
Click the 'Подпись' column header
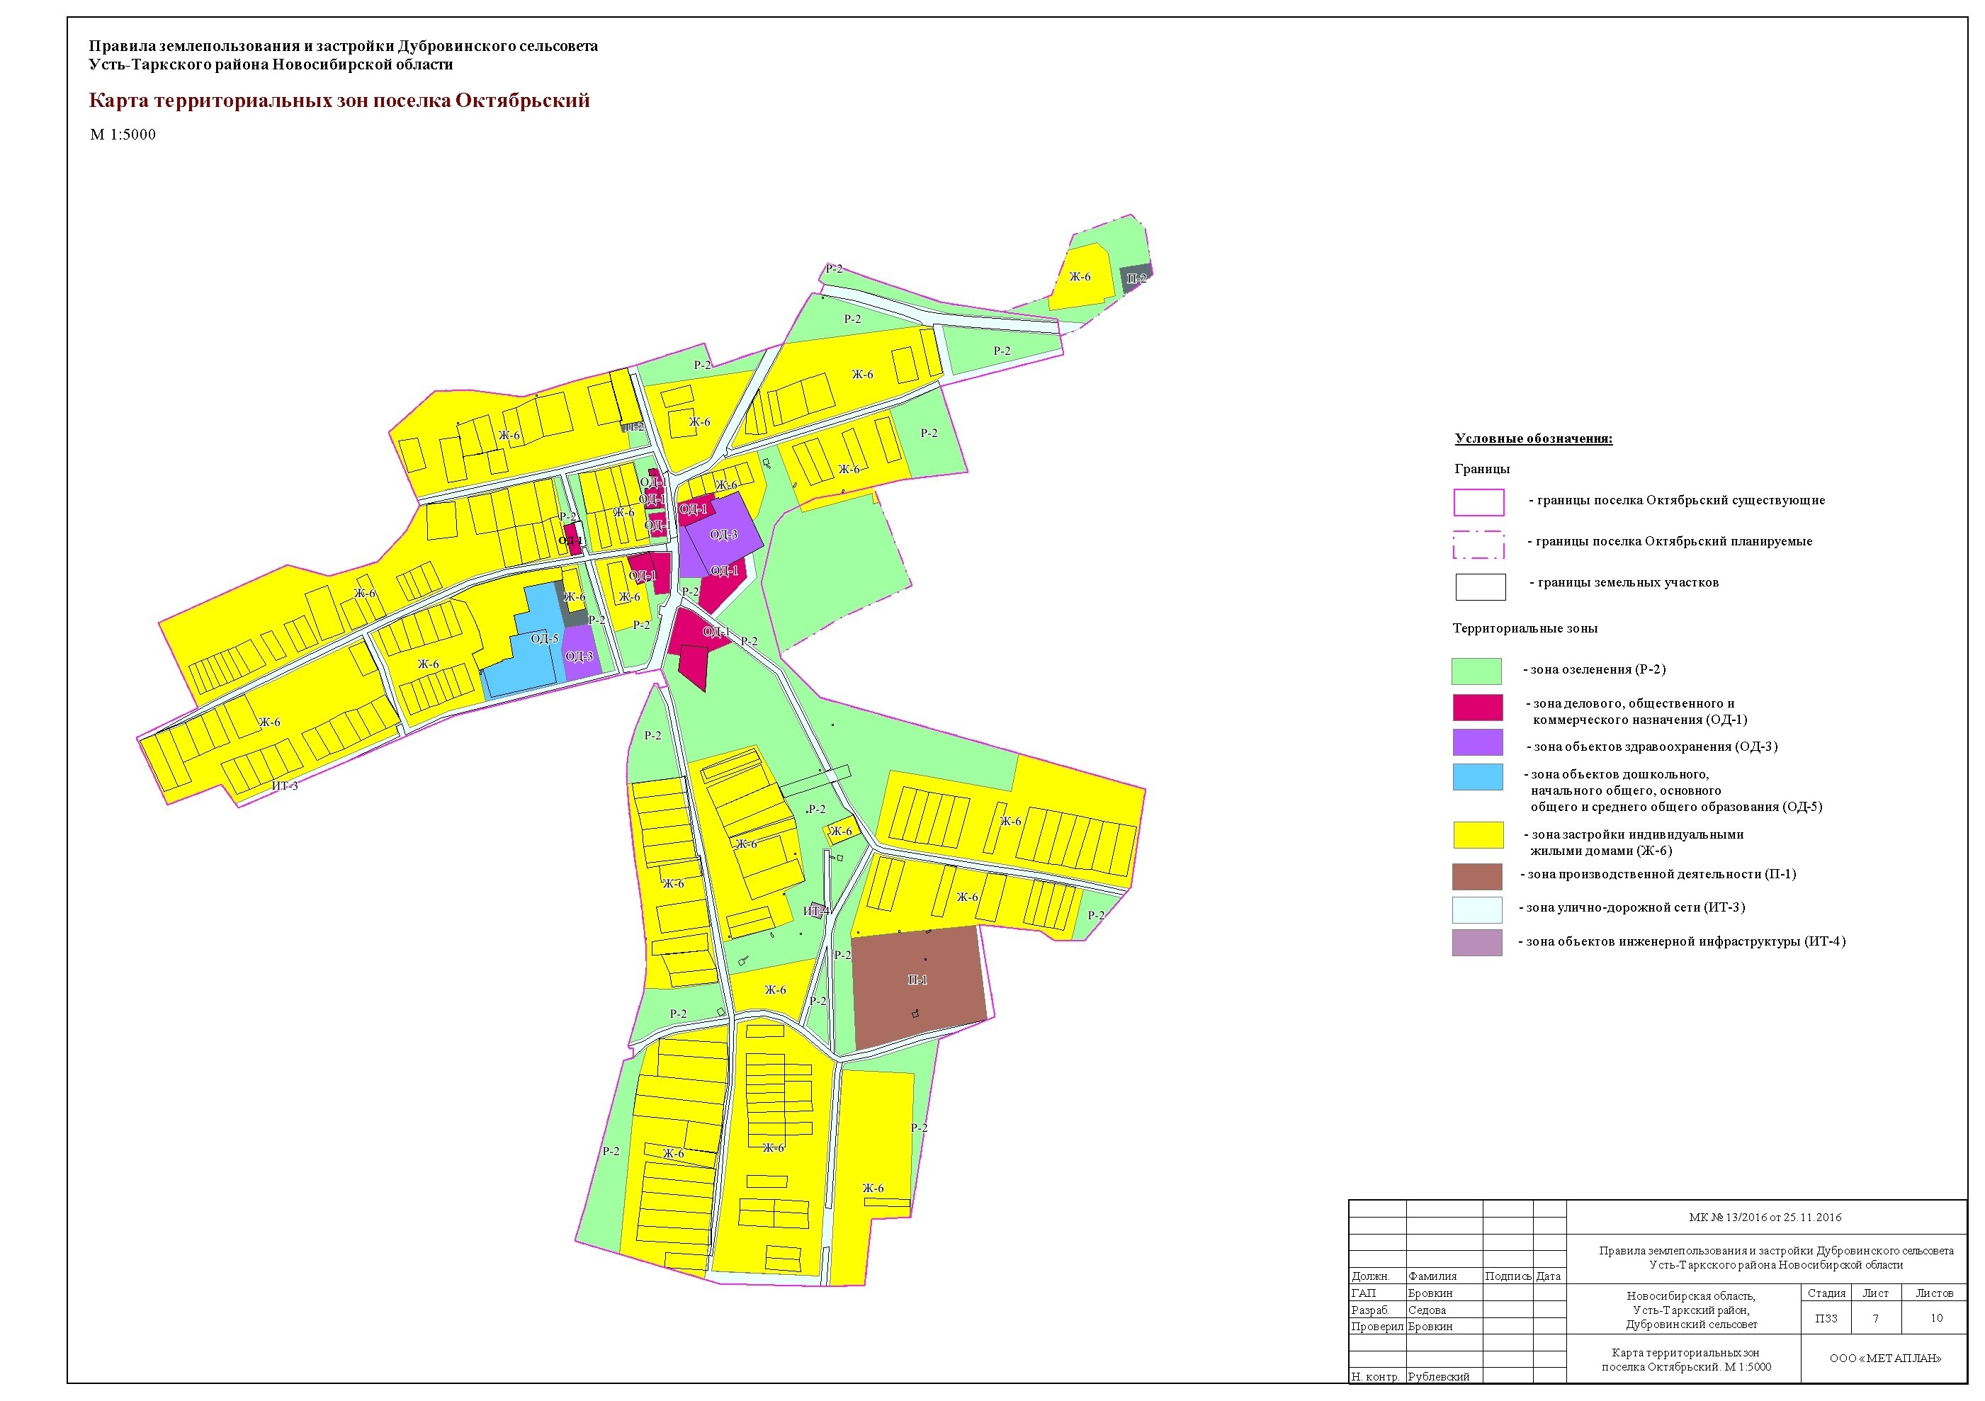click(x=1508, y=1276)
